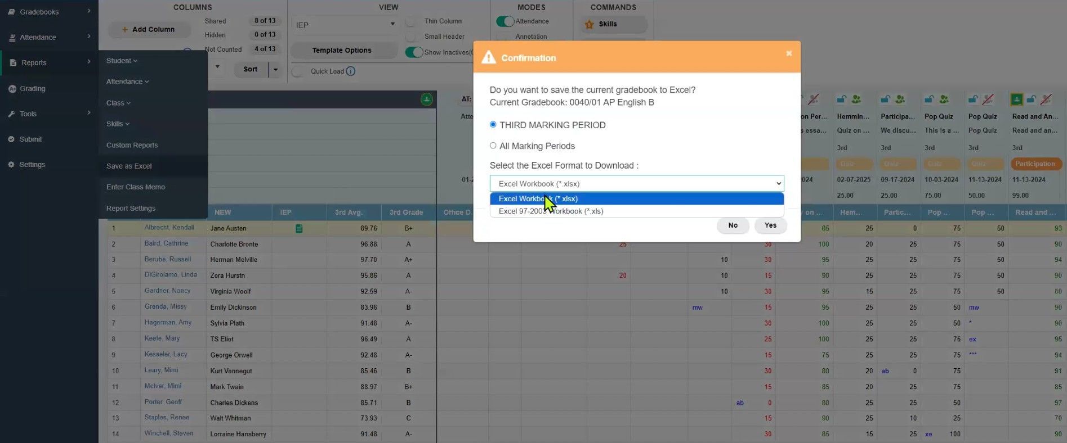
Task: Click the green shared-group icon above Participa... column
Action: click(900, 100)
